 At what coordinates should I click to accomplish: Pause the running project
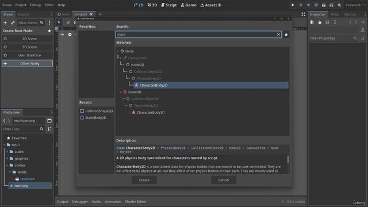[x=301, y=5]
